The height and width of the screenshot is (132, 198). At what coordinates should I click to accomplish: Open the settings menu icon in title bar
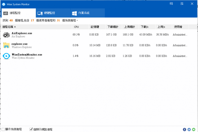click(182, 4)
